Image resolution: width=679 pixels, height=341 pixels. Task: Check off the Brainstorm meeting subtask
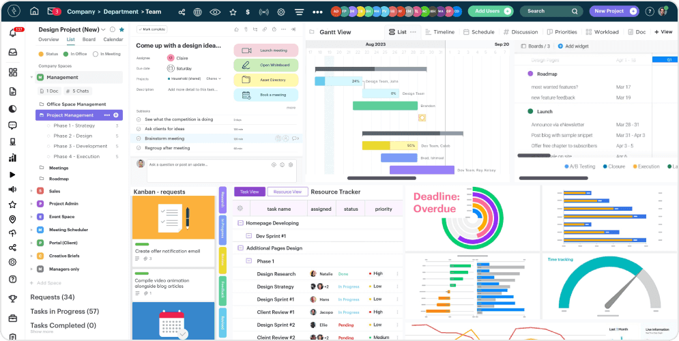point(139,138)
